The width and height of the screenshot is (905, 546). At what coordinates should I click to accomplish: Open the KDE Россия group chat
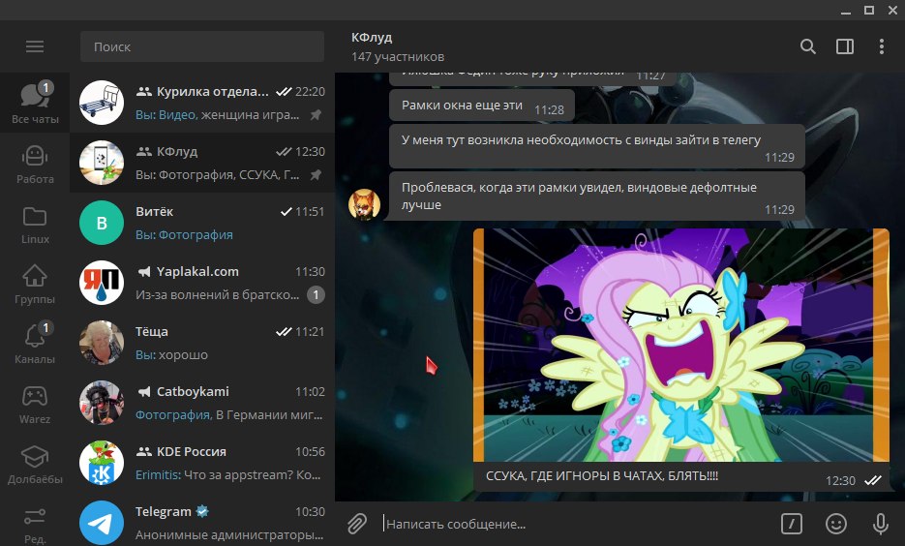pos(202,463)
